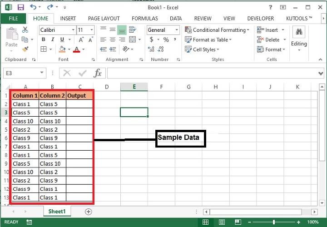Apply fill color with the paint bucket
The width and height of the screenshot is (327, 227).
[62, 49]
